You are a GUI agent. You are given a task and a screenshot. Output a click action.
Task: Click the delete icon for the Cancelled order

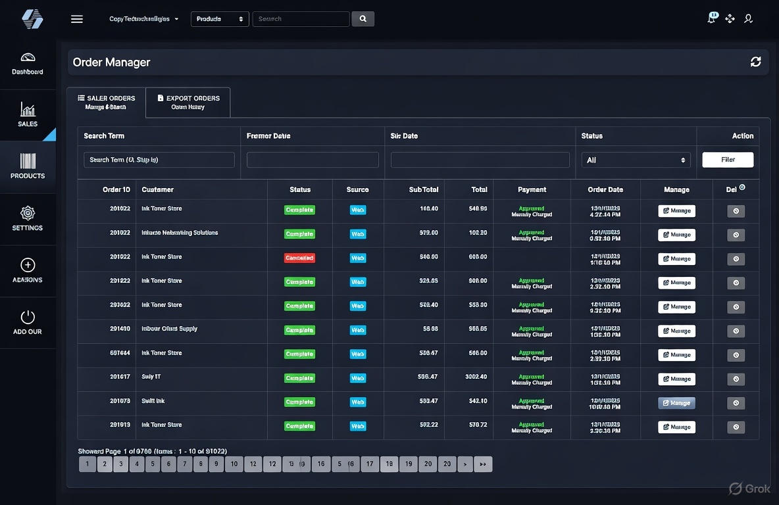click(x=736, y=259)
